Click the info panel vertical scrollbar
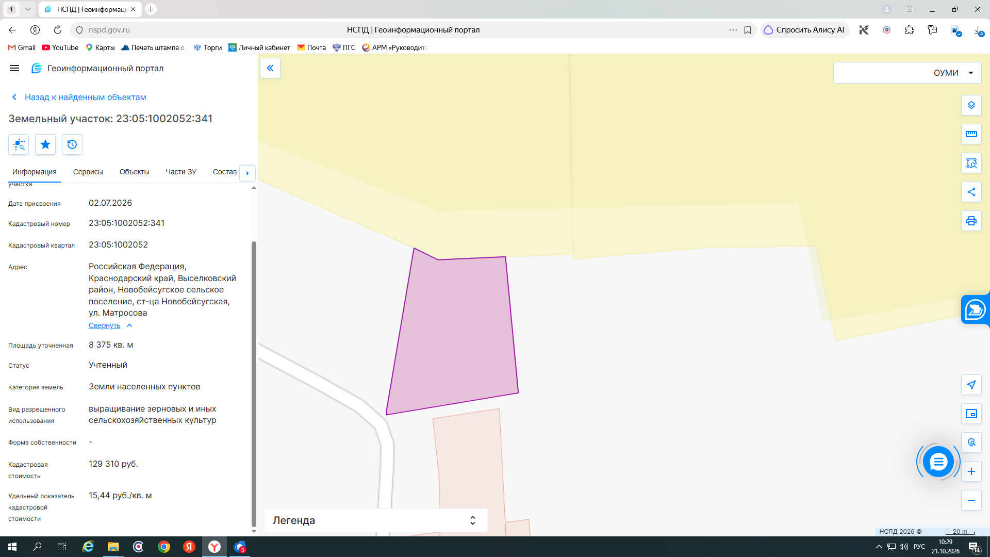 (254, 384)
